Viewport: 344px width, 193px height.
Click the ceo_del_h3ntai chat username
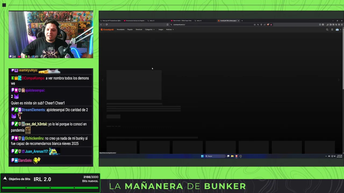36,124
